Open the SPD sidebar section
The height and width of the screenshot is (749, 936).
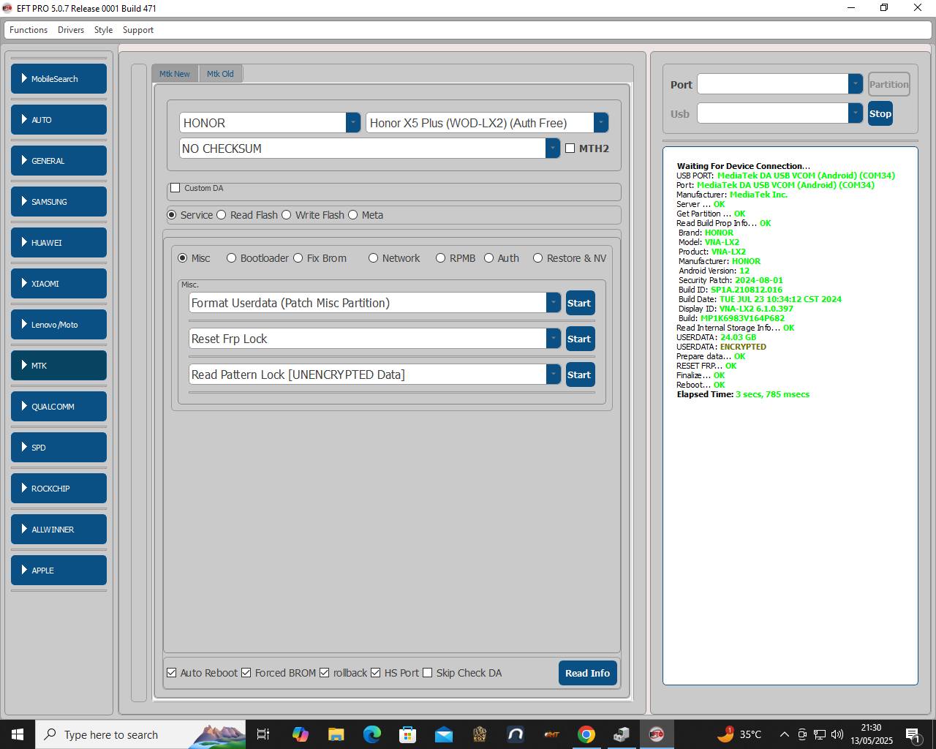point(58,448)
